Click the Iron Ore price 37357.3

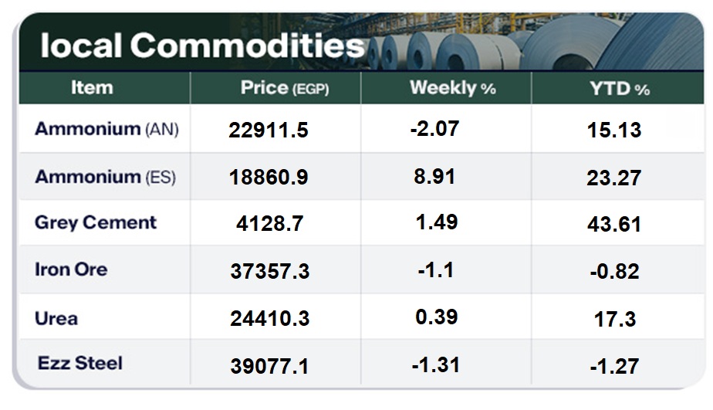[269, 271]
